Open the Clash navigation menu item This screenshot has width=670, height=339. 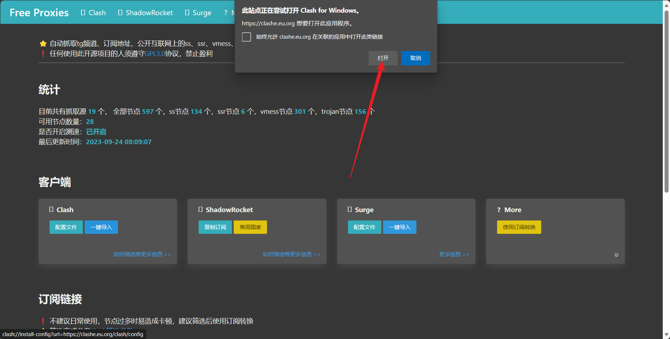[93, 13]
